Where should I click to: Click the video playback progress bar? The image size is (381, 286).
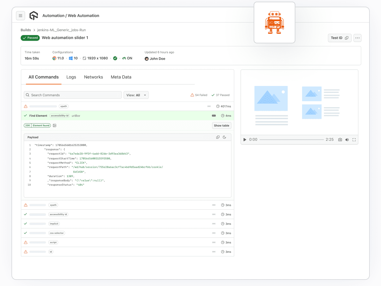[292, 140]
